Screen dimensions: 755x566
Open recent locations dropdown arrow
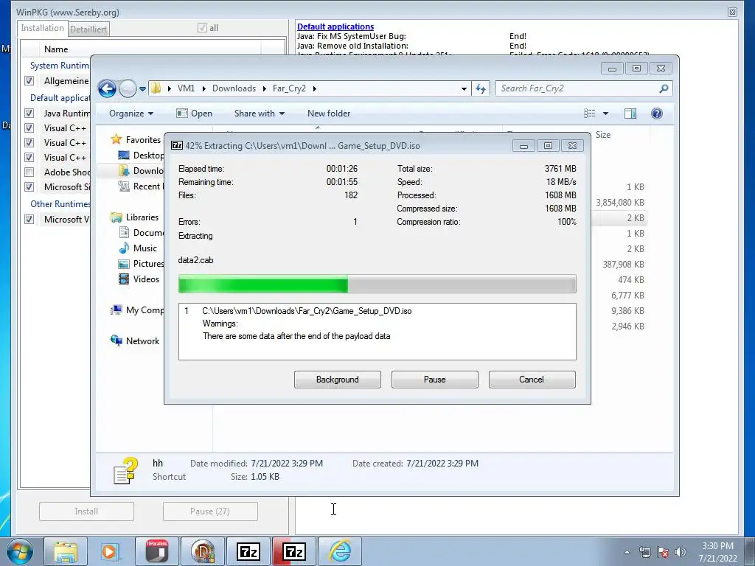pos(142,89)
